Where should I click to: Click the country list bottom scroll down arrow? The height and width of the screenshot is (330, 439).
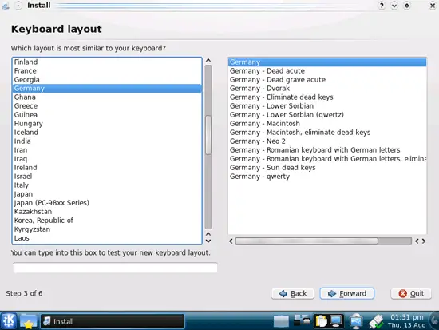[208, 241]
